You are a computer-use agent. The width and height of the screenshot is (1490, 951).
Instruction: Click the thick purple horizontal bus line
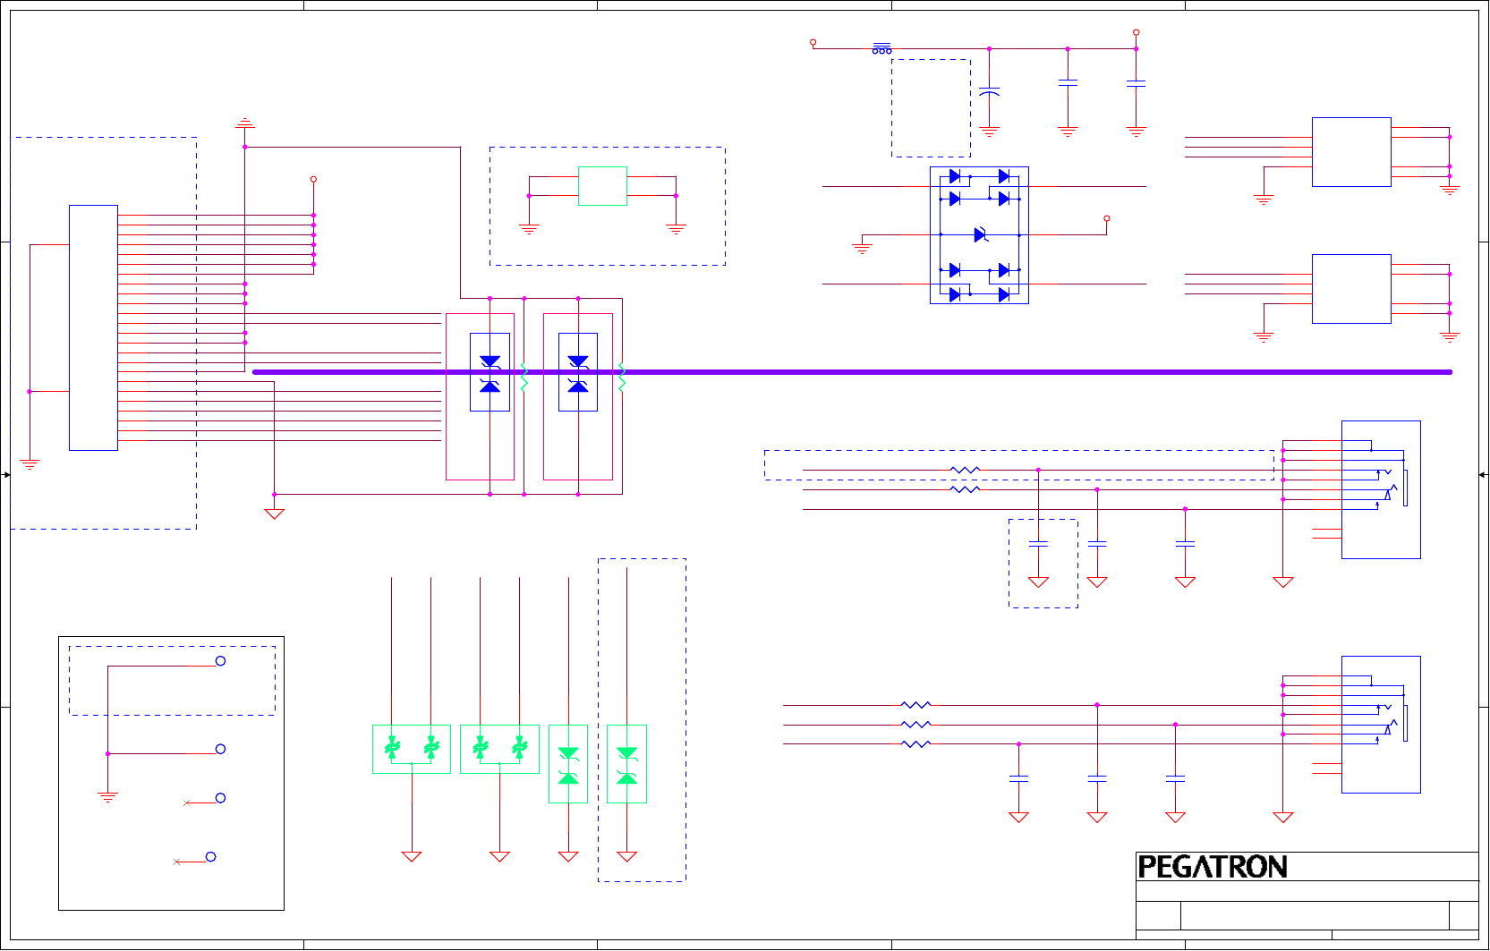click(x=852, y=372)
